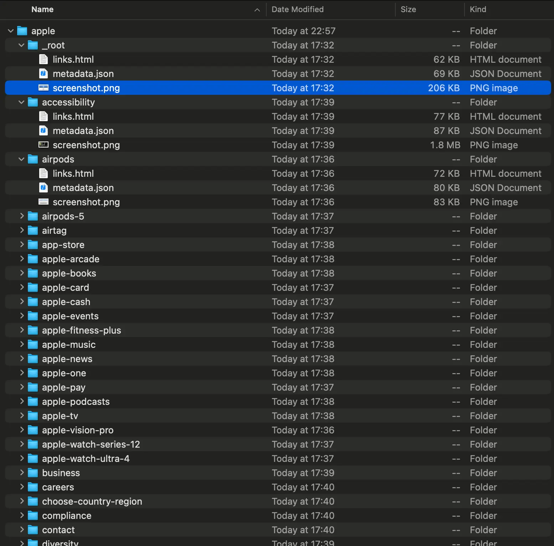
Task: Expand the apple-card folder chevron
Action: 22,287
